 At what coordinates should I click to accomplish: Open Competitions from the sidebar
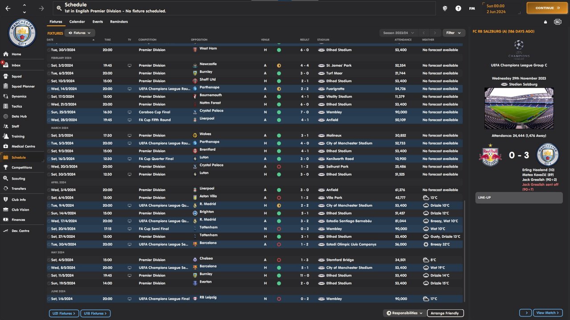coord(22,168)
